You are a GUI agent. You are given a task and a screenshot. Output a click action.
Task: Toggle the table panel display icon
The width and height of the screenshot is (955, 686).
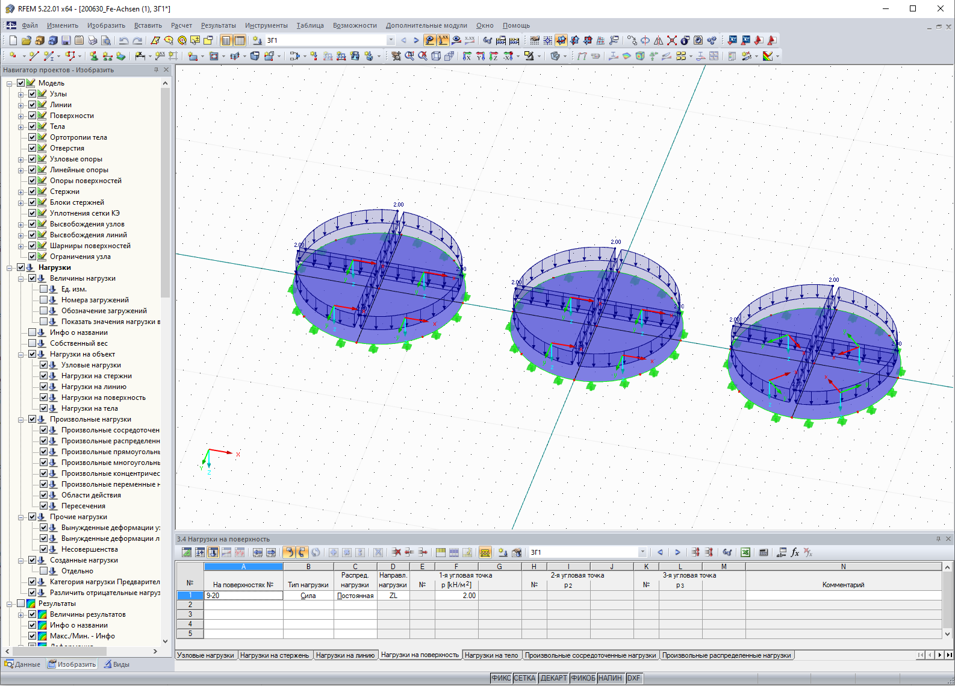coord(240,40)
